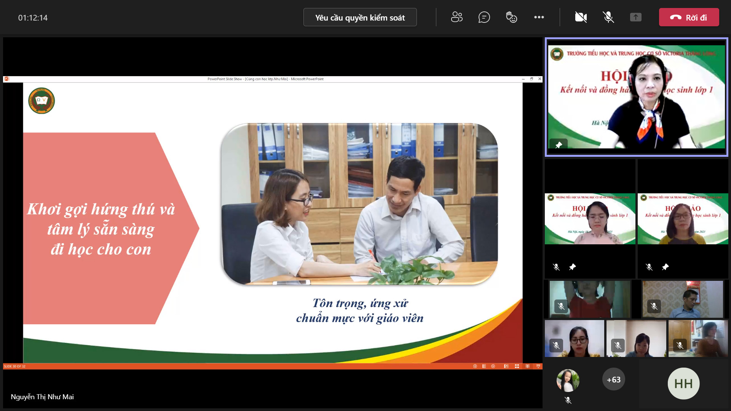
Task: Click pin icon on large presenter video
Action: click(x=559, y=145)
